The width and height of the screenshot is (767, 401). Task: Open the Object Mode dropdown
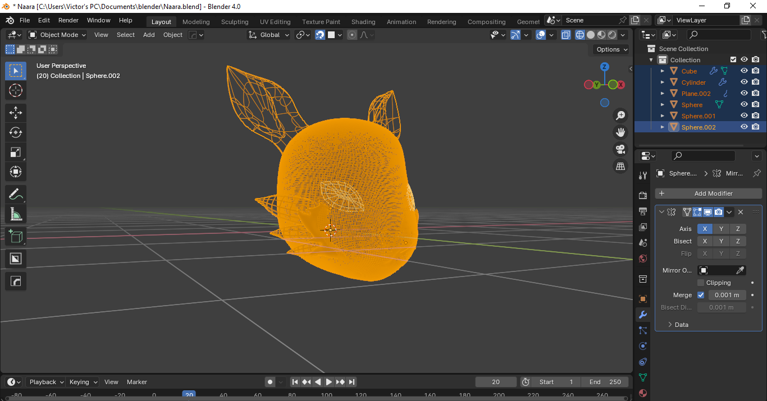58,35
